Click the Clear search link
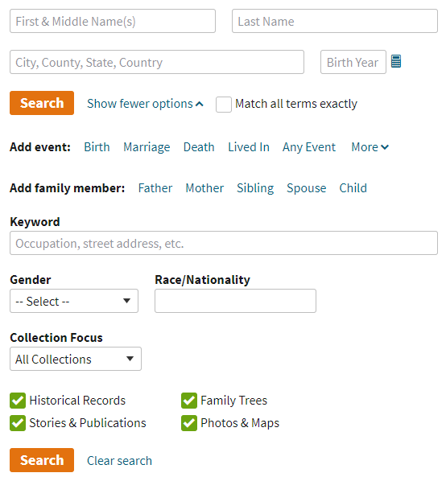Screen dimensions: 446x477 coord(119,461)
